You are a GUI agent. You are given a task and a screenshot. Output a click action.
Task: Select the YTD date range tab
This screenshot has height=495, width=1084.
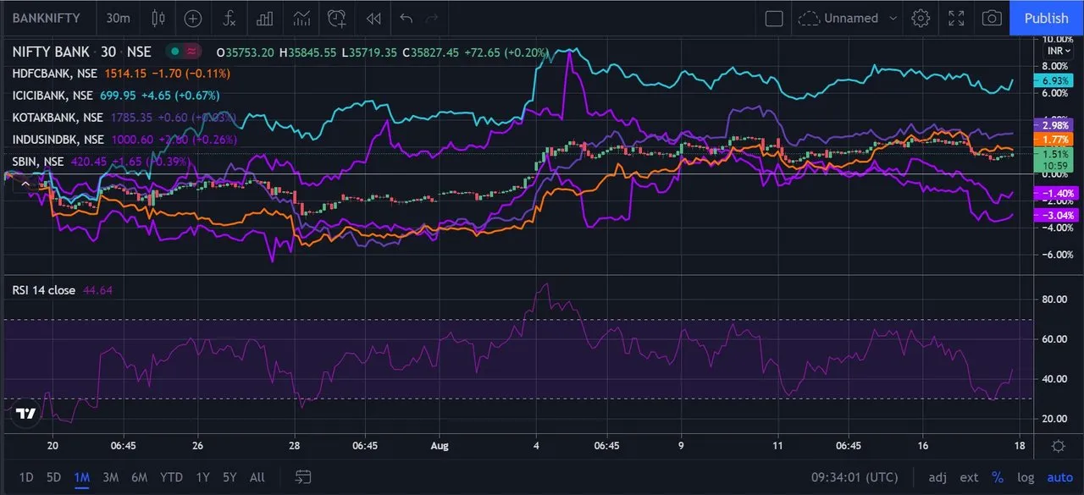171,477
